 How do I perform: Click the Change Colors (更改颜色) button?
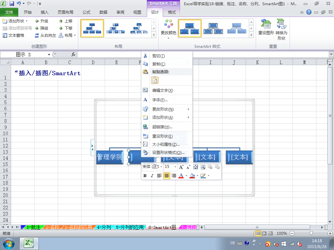pyautogui.click(x=169, y=29)
